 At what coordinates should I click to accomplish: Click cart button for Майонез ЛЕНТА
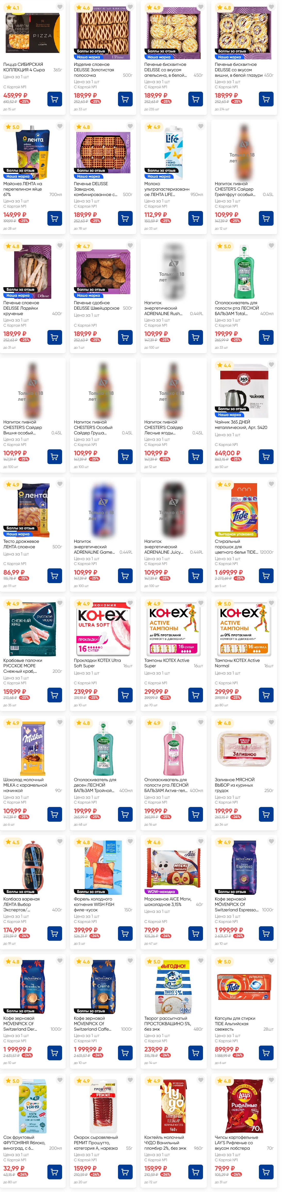54,218
